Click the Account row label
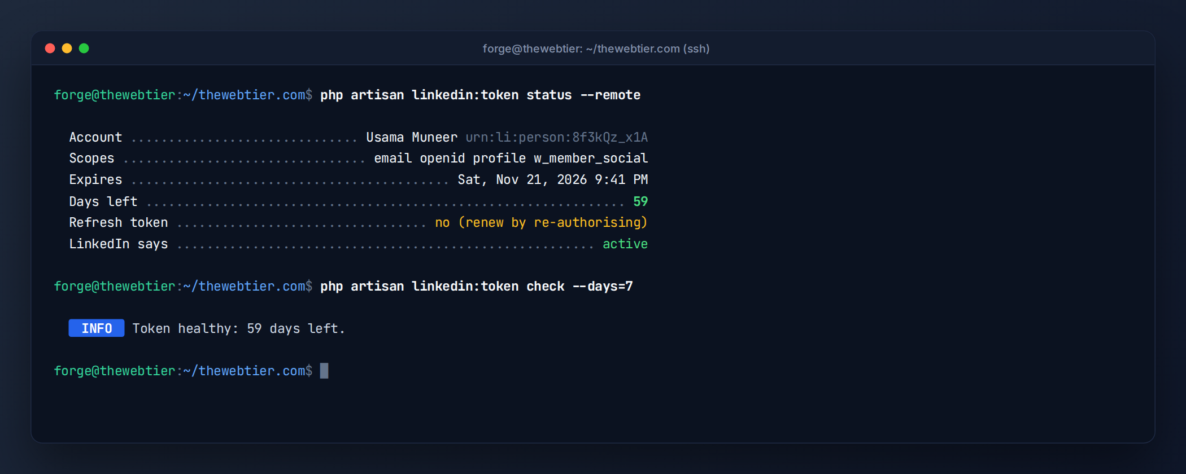 coord(95,137)
